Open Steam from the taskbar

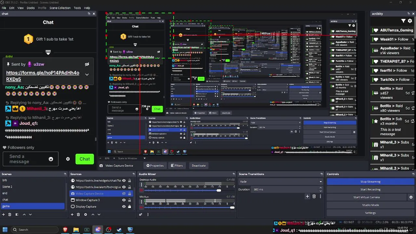(x=119, y=229)
